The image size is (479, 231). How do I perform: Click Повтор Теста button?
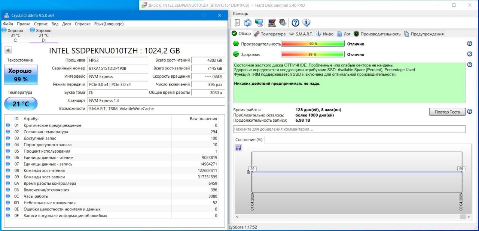[447, 112]
